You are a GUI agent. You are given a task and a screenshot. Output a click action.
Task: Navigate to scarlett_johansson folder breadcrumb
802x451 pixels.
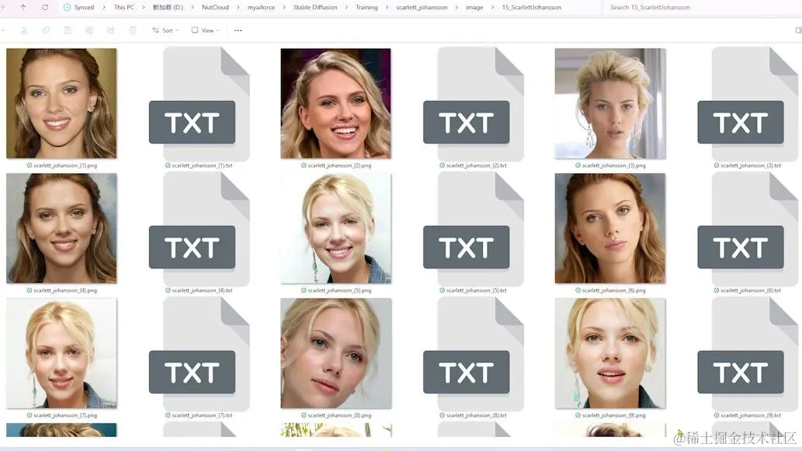click(422, 7)
